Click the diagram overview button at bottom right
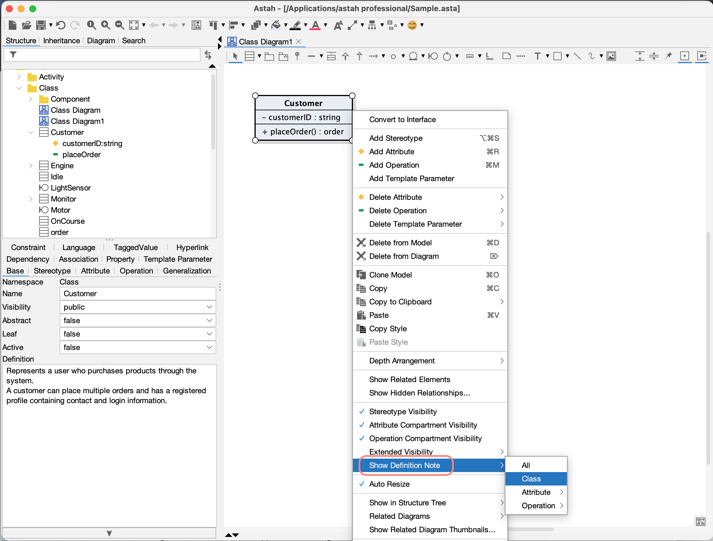The width and height of the screenshot is (713, 541). 700,522
